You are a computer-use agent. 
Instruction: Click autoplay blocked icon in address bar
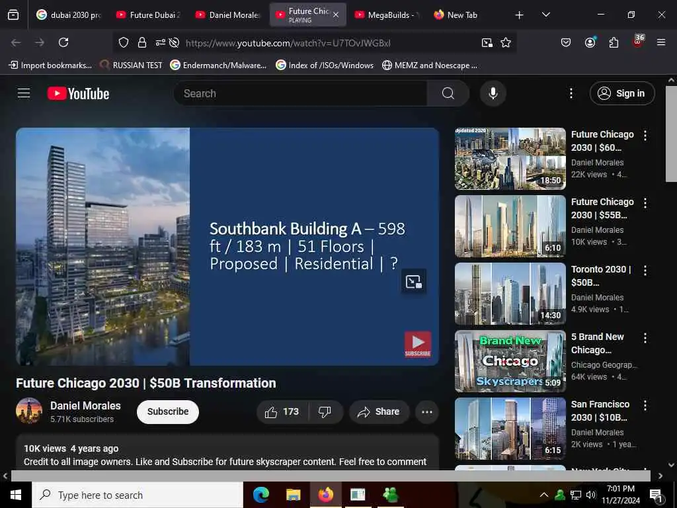174,42
